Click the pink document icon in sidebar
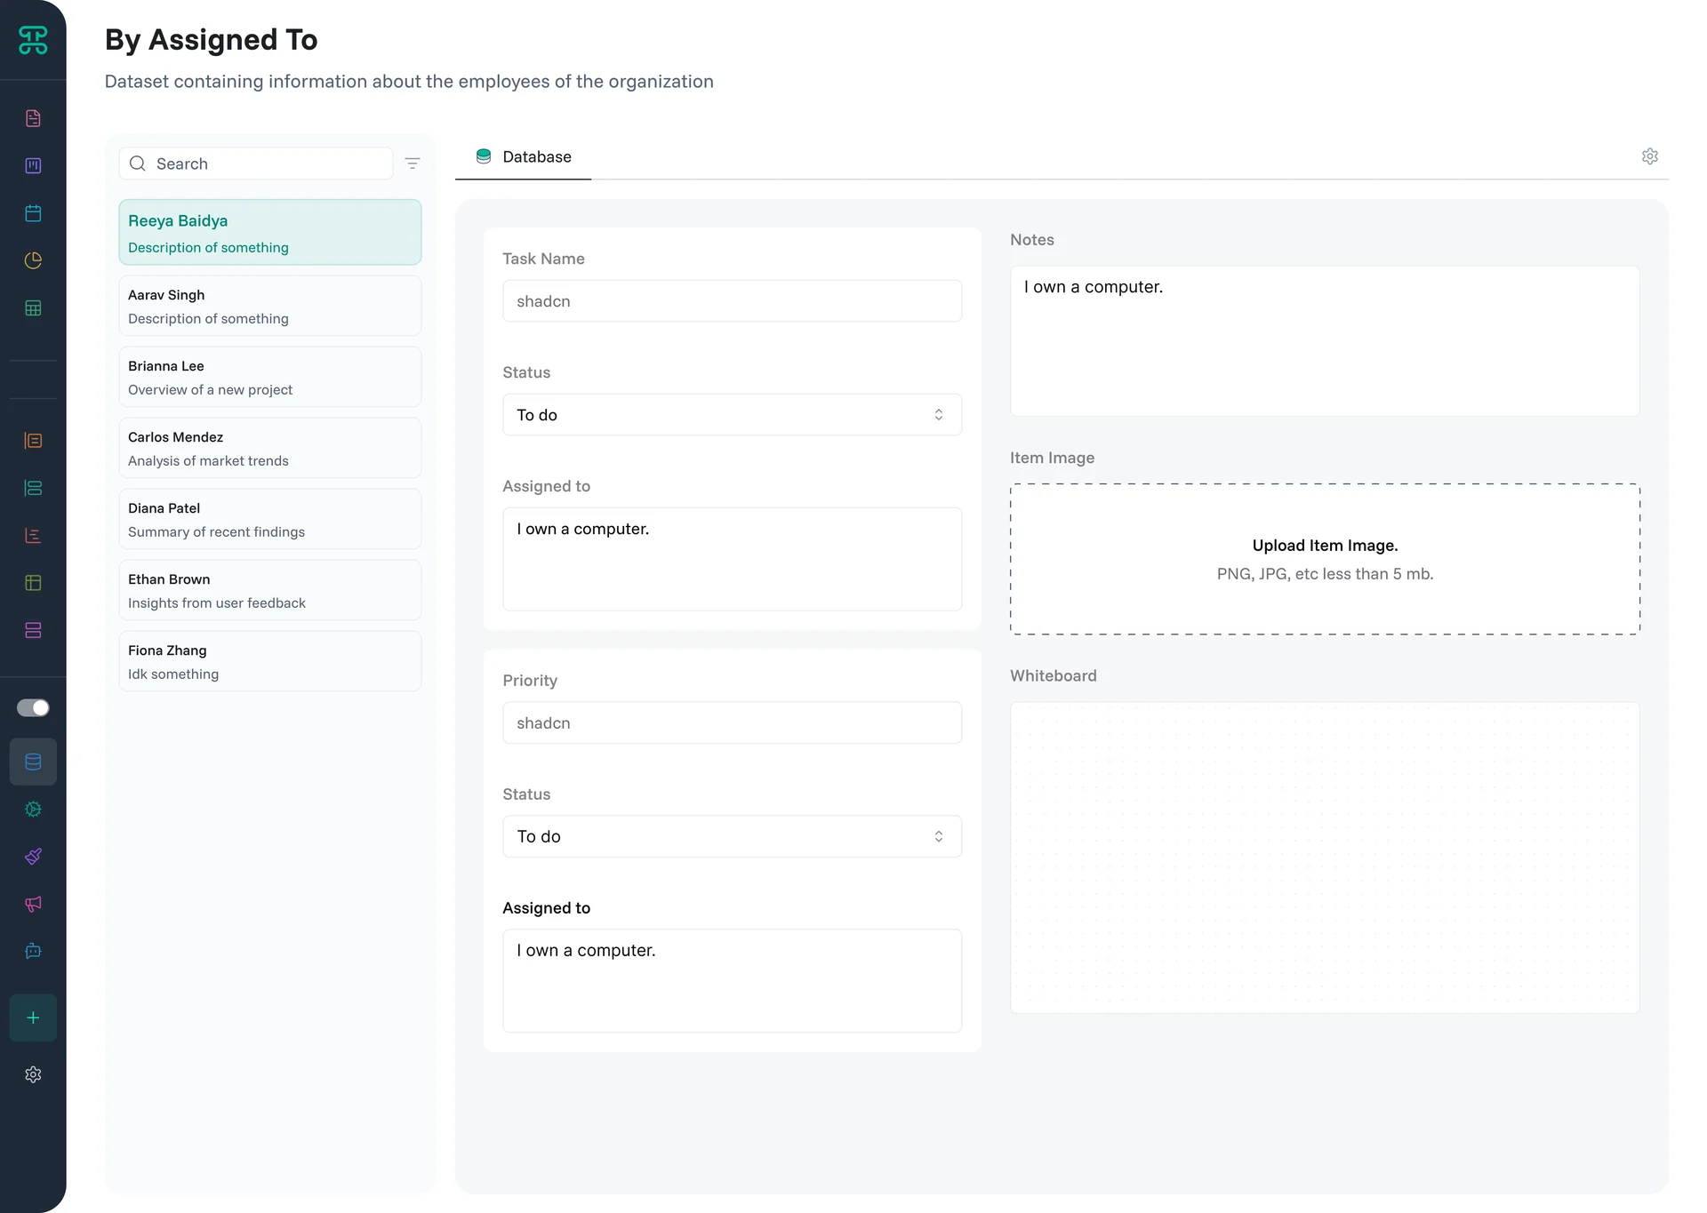Image resolution: width=1707 pixels, height=1213 pixels. 33,118
